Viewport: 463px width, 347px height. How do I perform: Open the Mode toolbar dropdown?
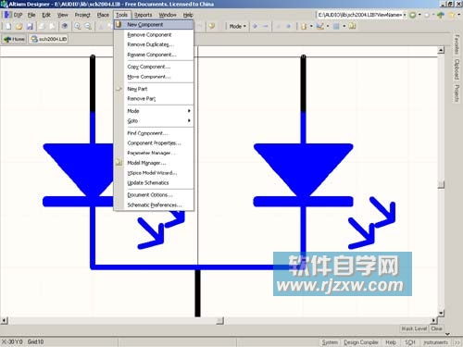pyautogui.click(x=237, y=27)
